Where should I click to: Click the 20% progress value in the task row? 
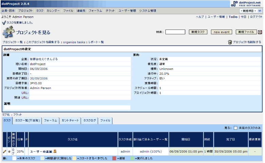click(20, 151)
